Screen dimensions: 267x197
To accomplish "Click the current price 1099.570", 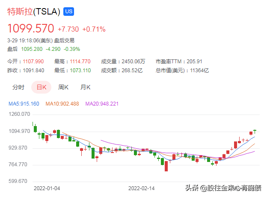I will pyautogui.click(x=31, y=28).
